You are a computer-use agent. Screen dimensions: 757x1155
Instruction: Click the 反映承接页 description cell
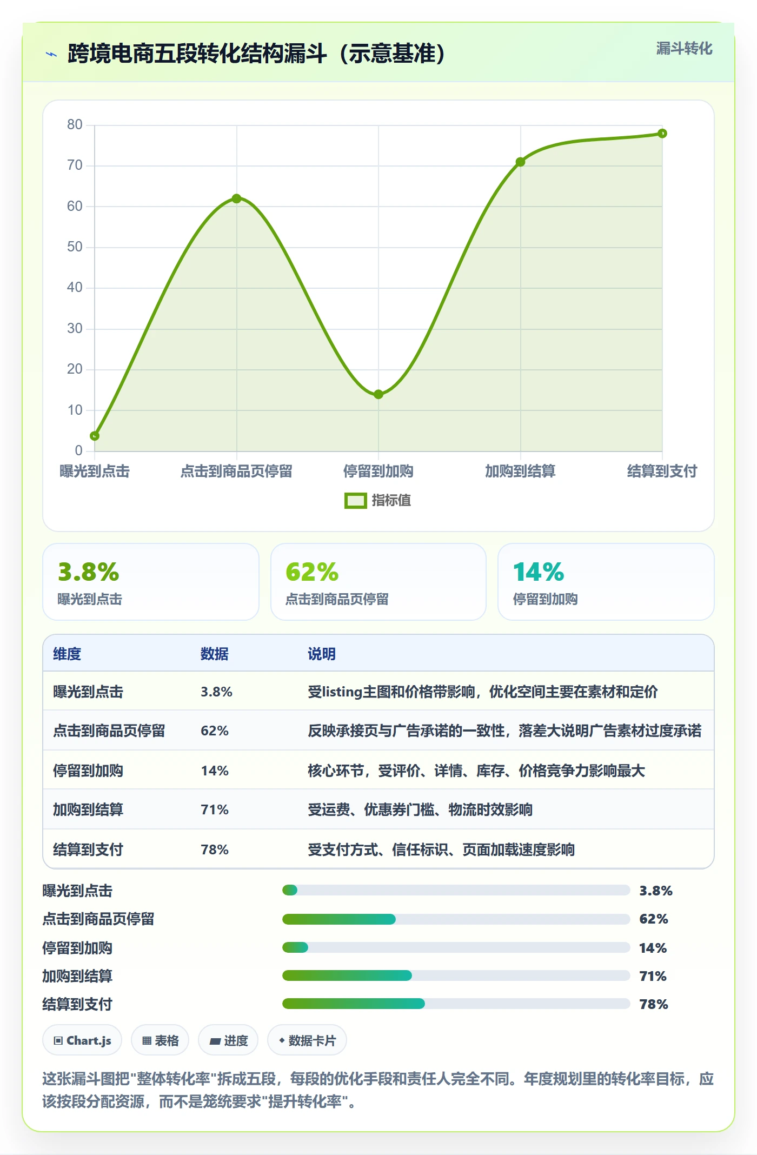click(x=504, y=731)
